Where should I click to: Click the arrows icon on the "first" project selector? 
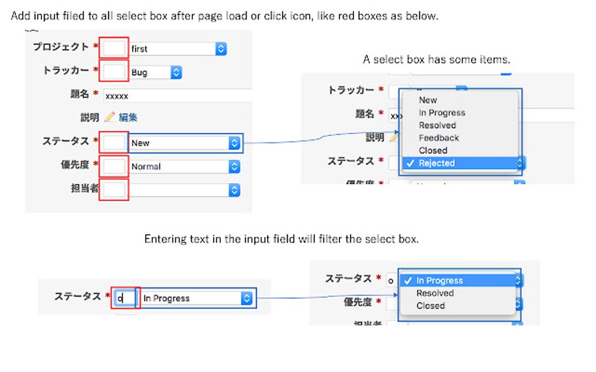pyautogui.click(x=220, y=48)
